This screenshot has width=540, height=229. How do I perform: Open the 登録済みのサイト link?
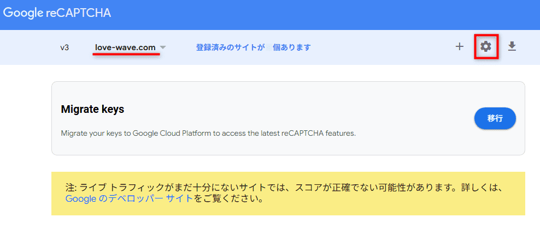point(230,47)
